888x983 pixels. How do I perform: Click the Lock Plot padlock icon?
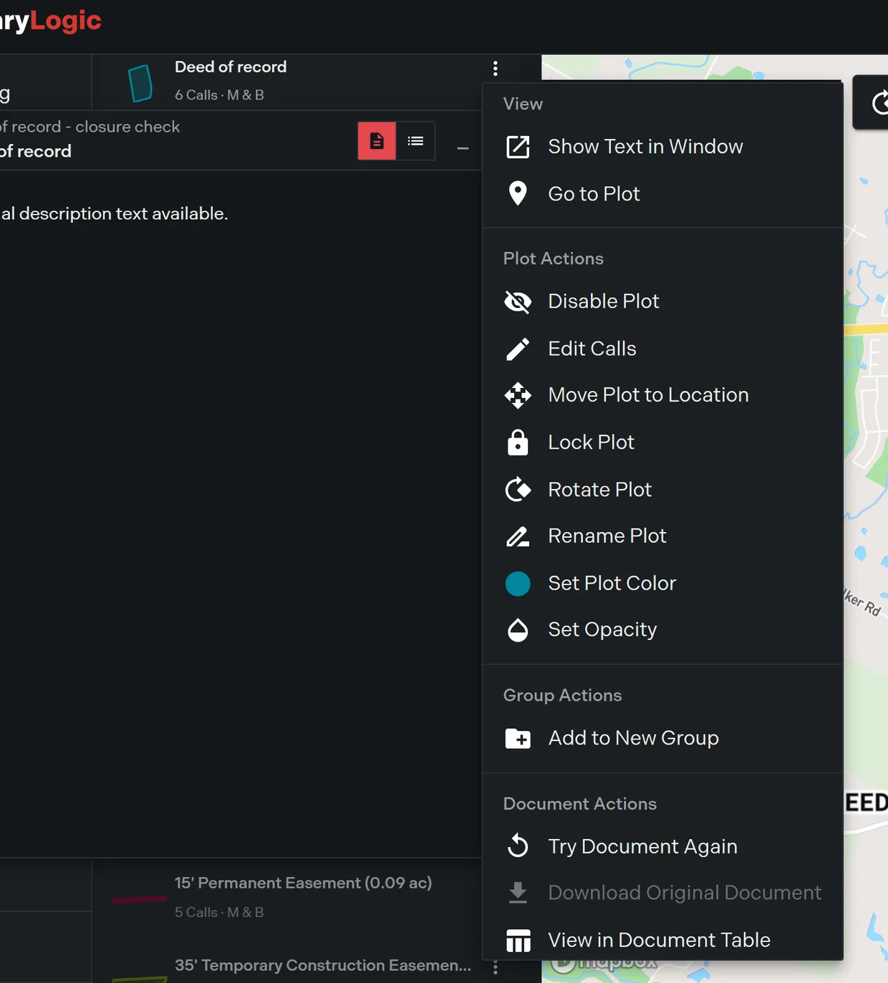coord(518,442)
